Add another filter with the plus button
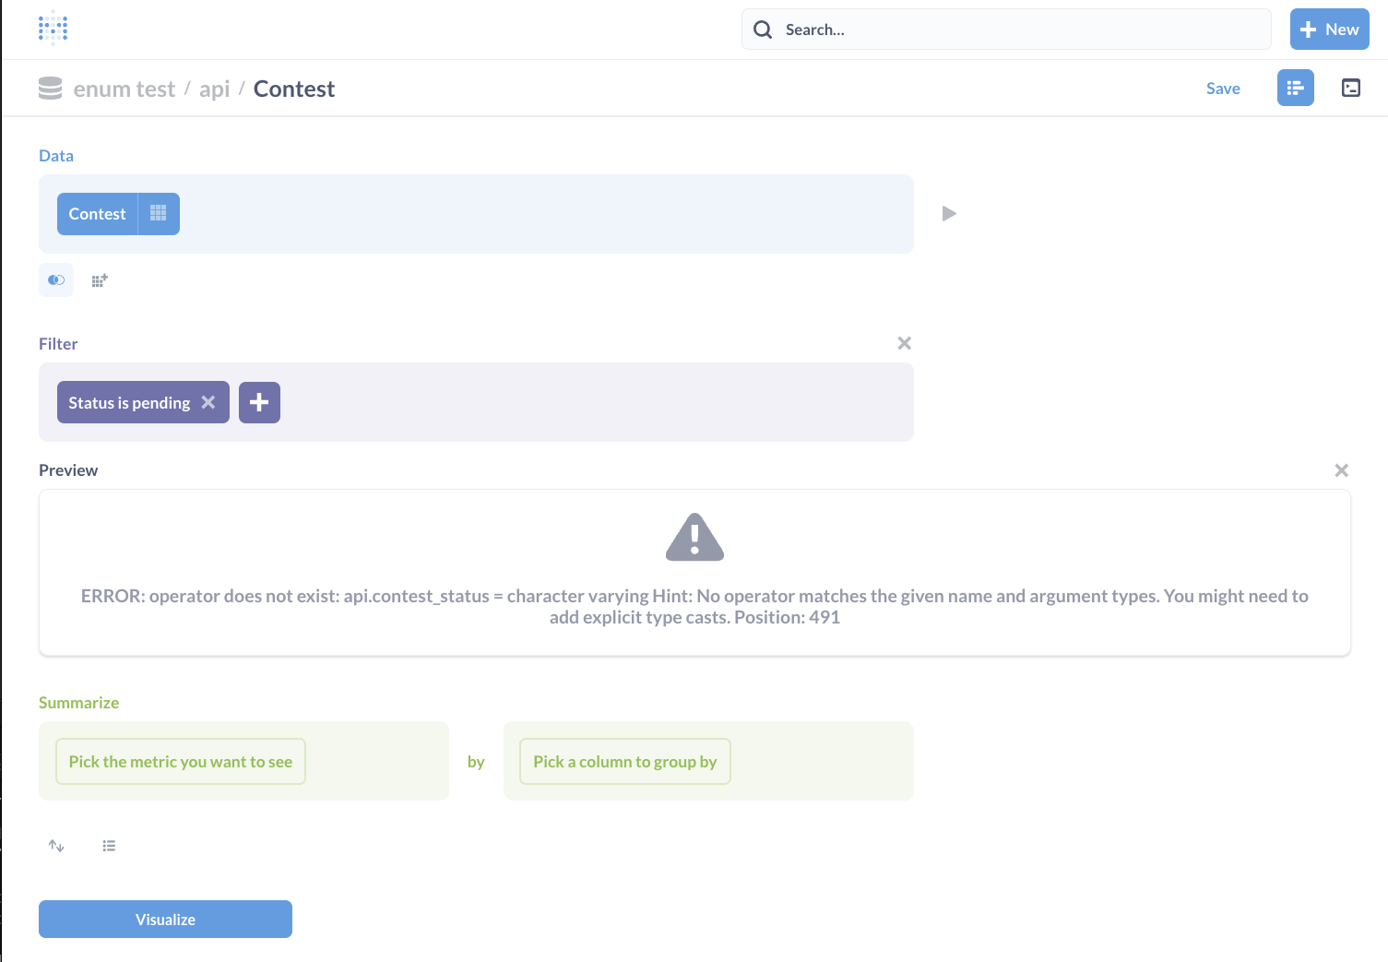 click(259, 402)
